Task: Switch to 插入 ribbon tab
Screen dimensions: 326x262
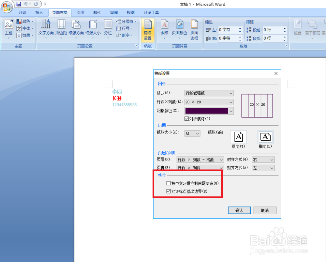Action: [x=39, y=12]
